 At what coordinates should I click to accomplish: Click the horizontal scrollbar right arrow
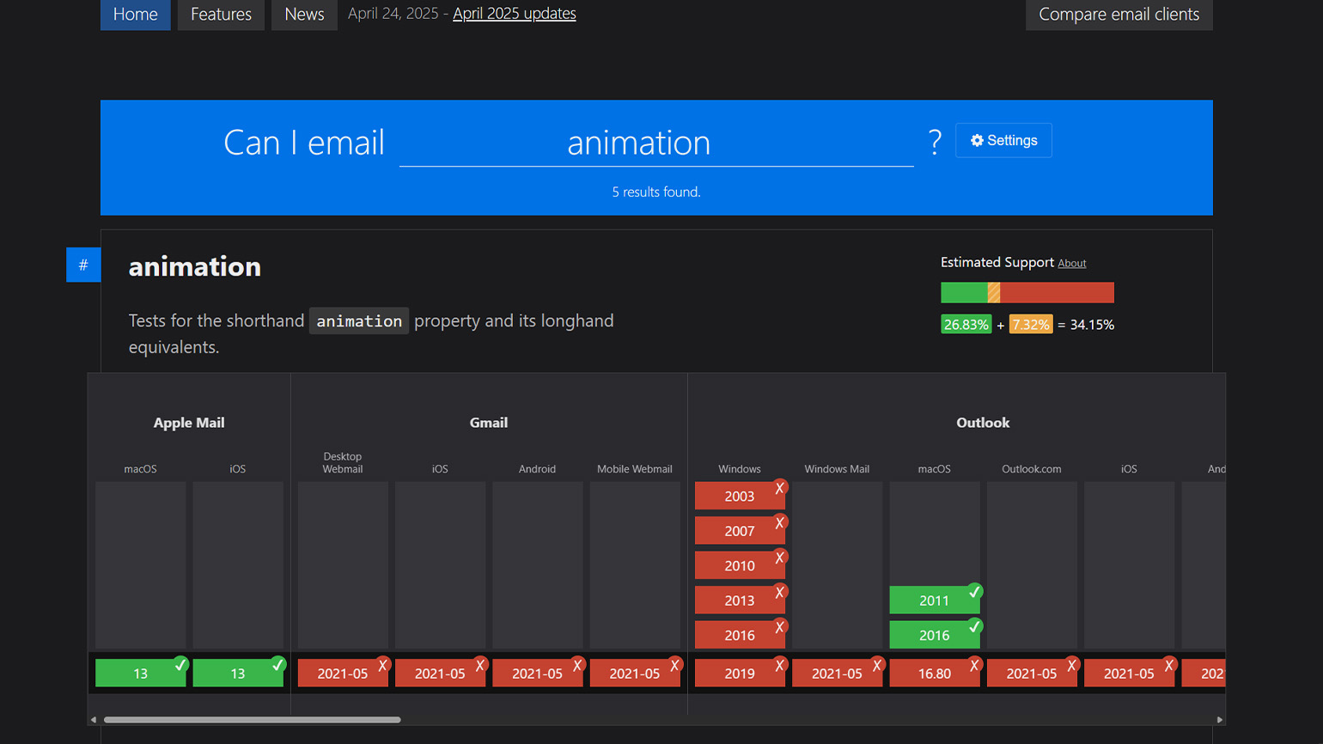[x=1219, y=720]
